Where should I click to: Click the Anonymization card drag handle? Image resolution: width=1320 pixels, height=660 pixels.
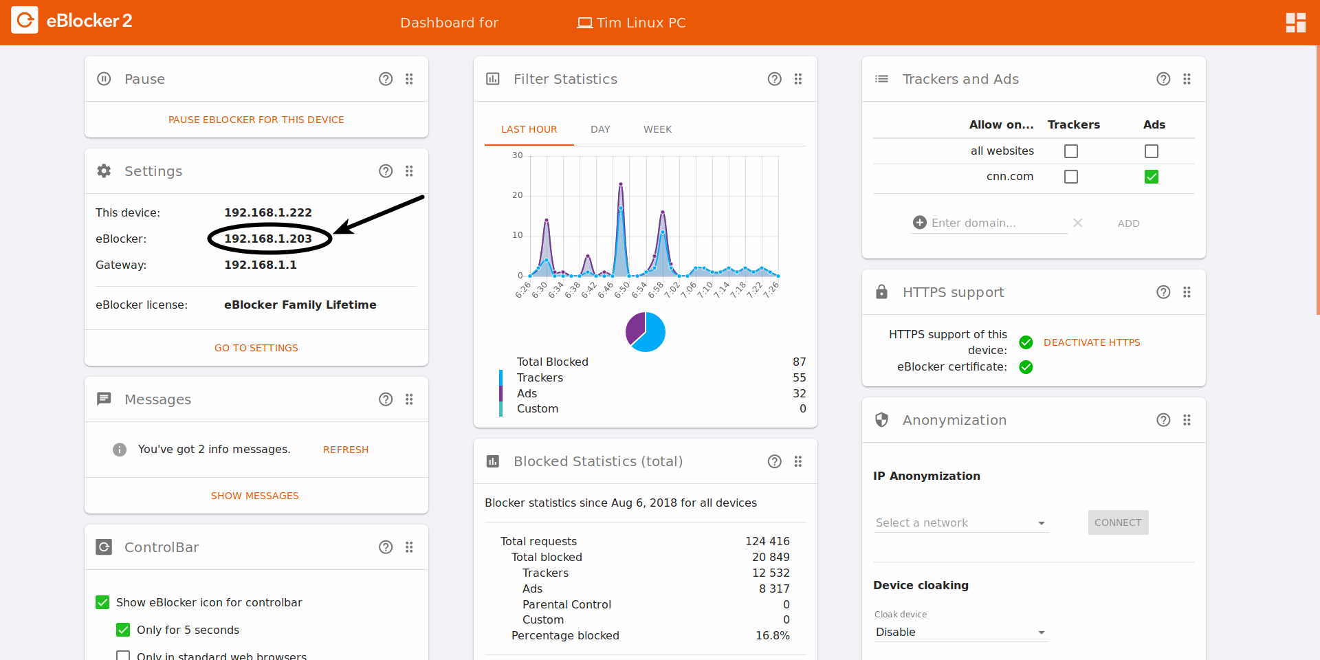(x=1187, y=420)
